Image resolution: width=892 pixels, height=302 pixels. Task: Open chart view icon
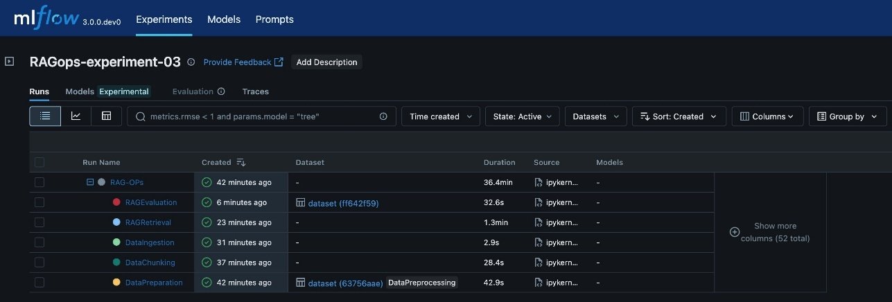(76, 116)
